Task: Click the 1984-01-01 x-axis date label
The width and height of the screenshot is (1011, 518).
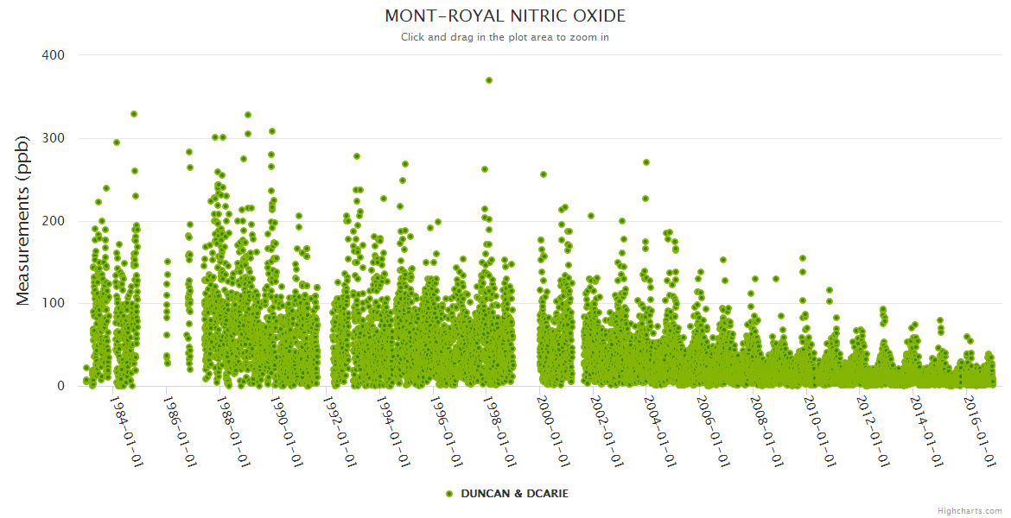Action: point(127,431)
